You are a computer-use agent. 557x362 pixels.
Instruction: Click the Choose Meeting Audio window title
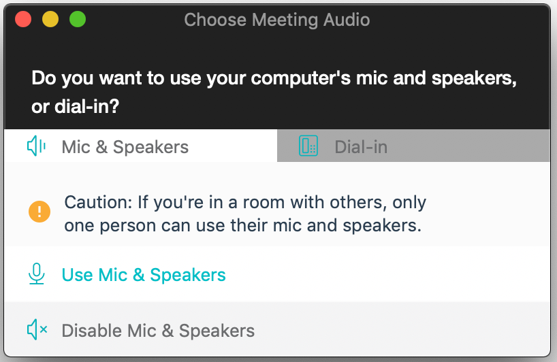277,20
